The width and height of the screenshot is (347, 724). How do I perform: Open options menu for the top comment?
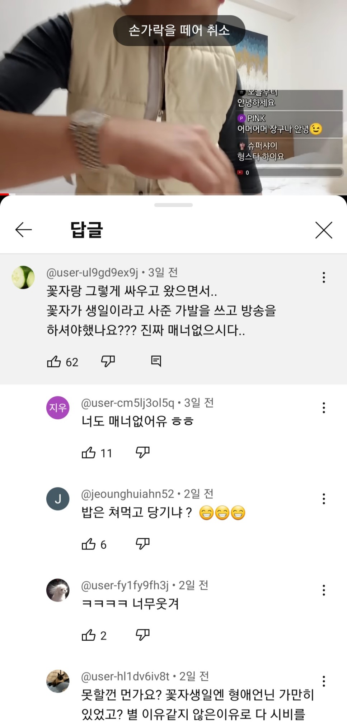coord(324,277)
